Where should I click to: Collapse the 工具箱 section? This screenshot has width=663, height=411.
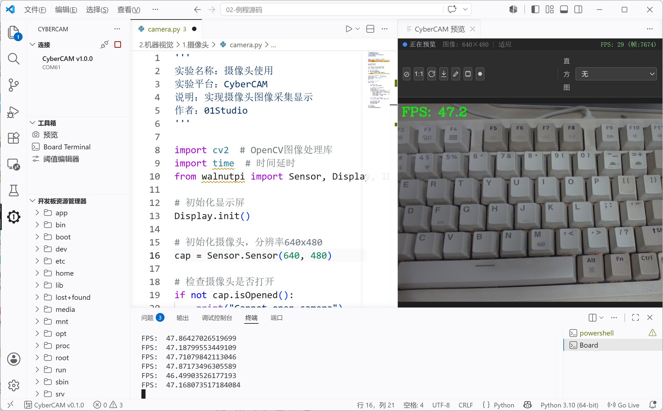(x=47, y=123)
